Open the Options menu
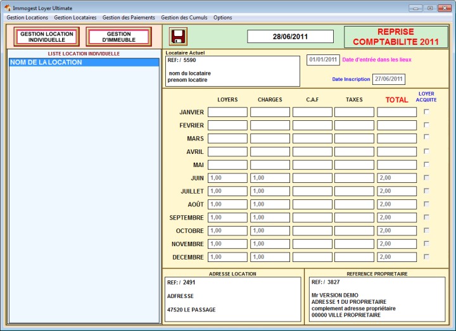This screenshot has width=456, height=331. coord(222,18)
